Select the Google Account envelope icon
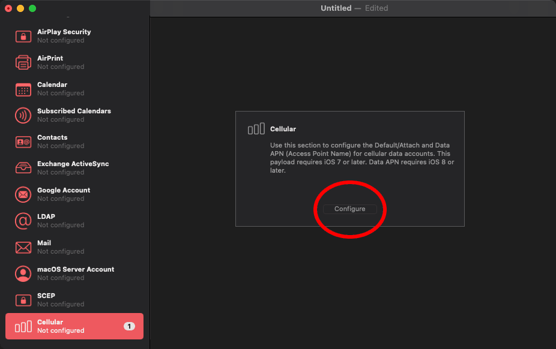The width and height of the screenshot is (556, 349). 23,194
